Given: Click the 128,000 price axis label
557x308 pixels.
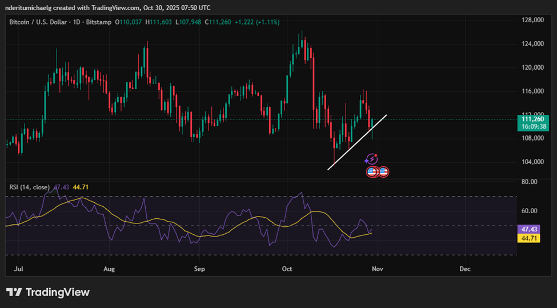Looking at the screenshot, I should coord(532,20).
